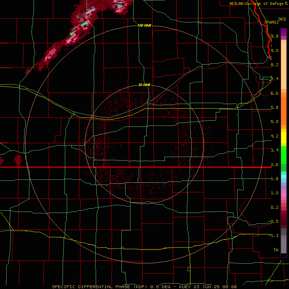The height and width of the screenshot is (289, 289).
Task: Click the 9.8 scale value
Action: click(275, 36)
